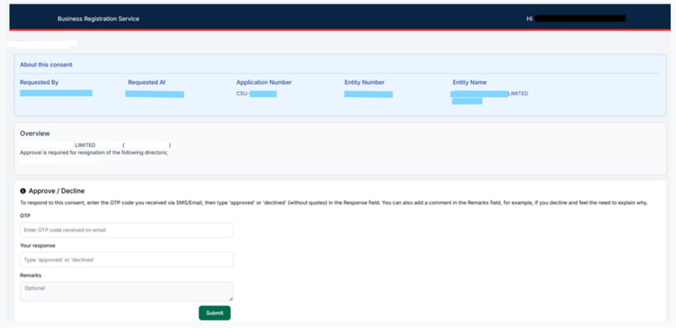Viewport: 676px width, 328px height.
Task: Click the 'Entity Number' label
Action: (x=364, y=82)
